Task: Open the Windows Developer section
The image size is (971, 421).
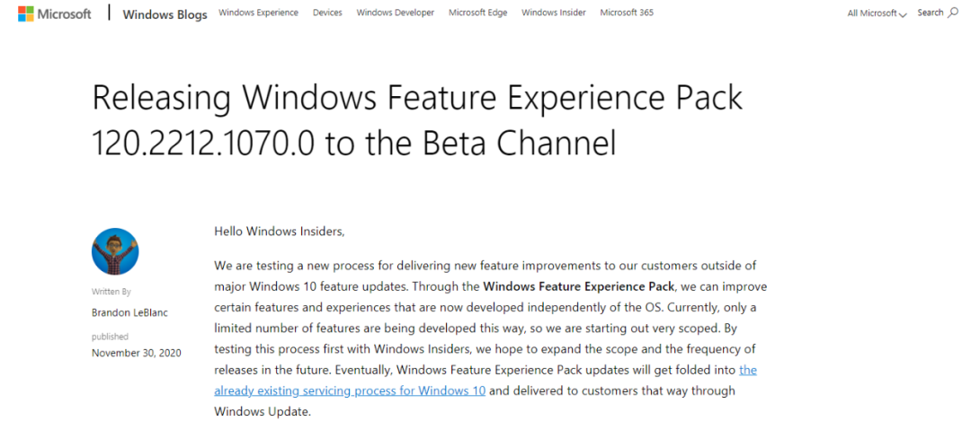Action: tap(395, 13)
